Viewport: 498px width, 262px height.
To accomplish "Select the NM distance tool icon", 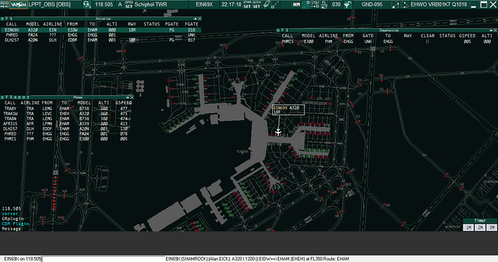I will 297,4.
